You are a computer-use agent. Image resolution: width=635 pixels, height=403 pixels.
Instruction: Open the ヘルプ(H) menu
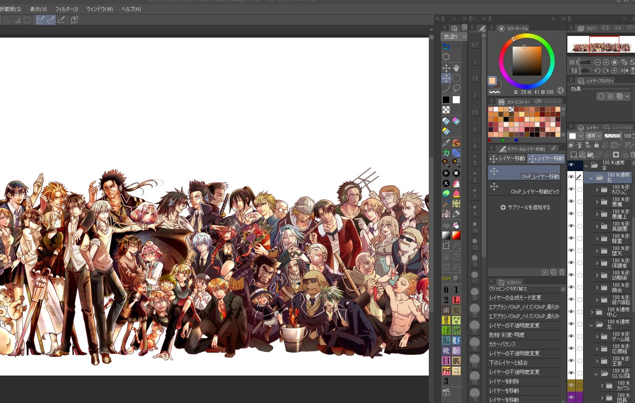pyautogui.click(x=131, y=9)
